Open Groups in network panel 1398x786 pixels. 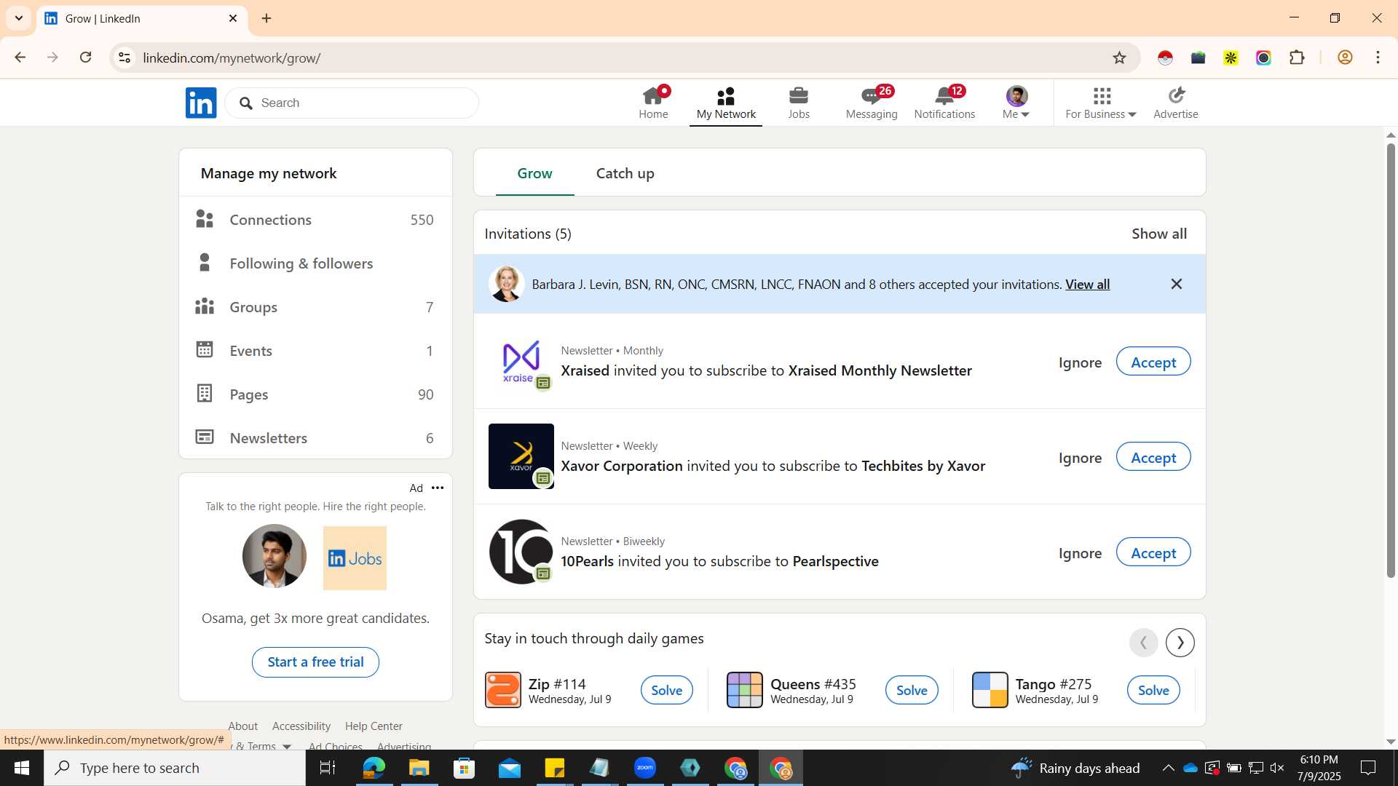point(315,307)
